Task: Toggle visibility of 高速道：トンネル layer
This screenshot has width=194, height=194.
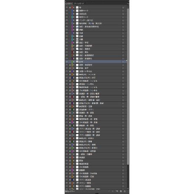Action: (67, 84)
